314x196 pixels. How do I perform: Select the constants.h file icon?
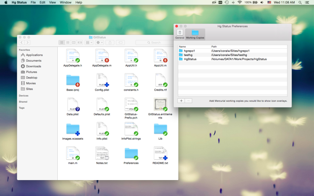(x=131, y=80)
